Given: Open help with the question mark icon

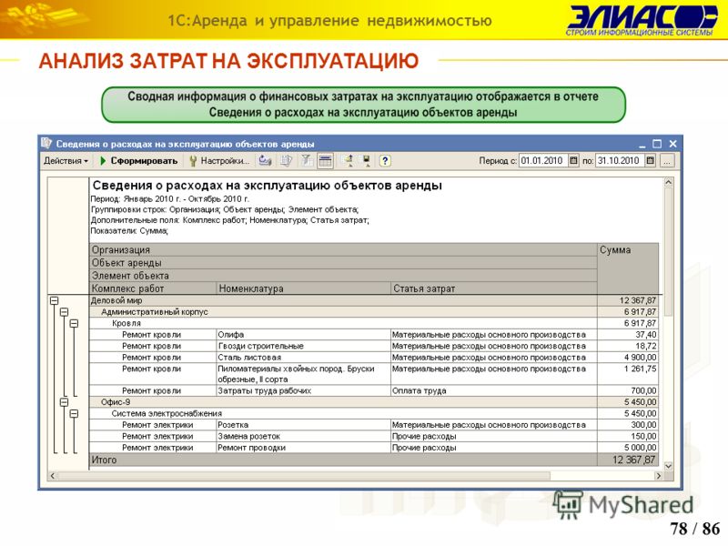Looking at the screenshot, I should point(385,161).
